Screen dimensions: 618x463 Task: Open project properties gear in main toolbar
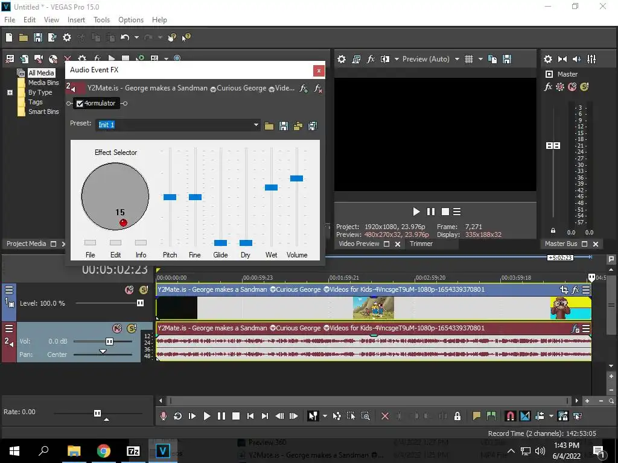pyautogui.click(x=67, y=37)
